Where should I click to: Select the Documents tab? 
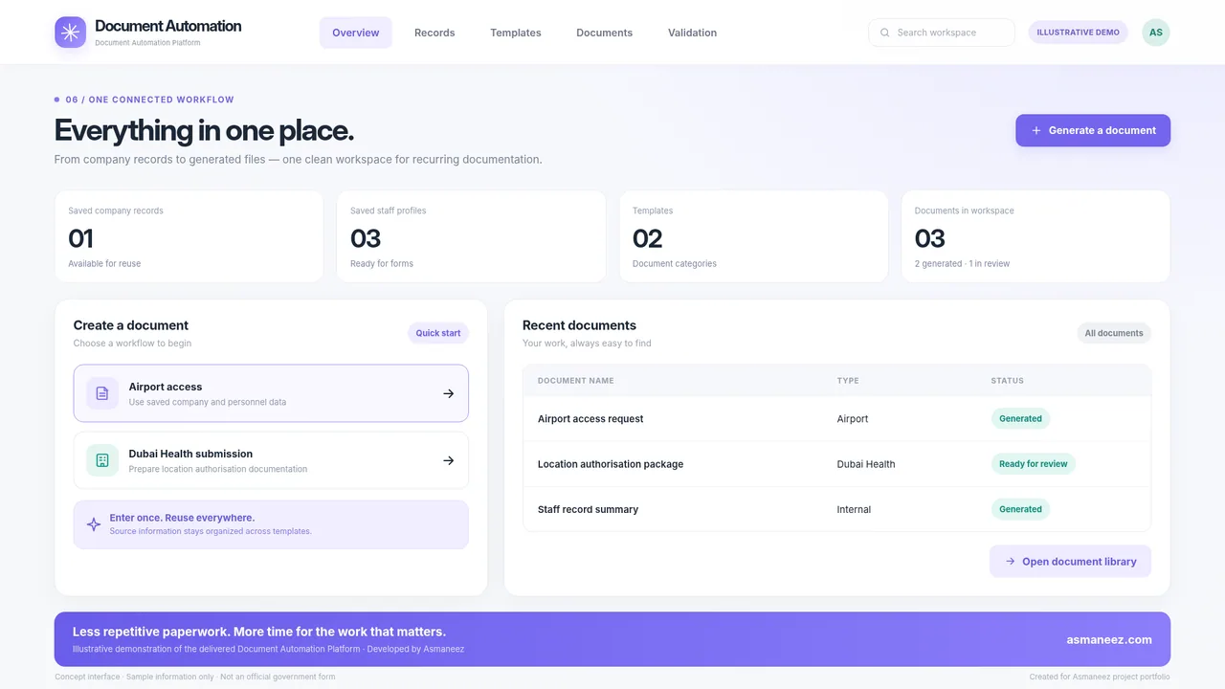[604, 33]
